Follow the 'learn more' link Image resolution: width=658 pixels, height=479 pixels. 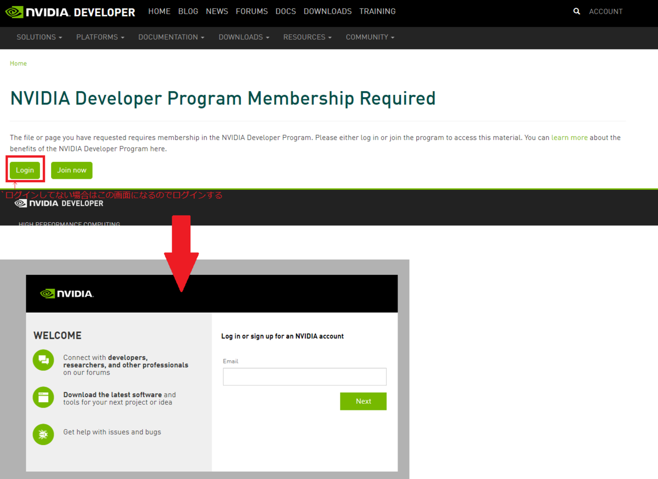coord(569,138)
